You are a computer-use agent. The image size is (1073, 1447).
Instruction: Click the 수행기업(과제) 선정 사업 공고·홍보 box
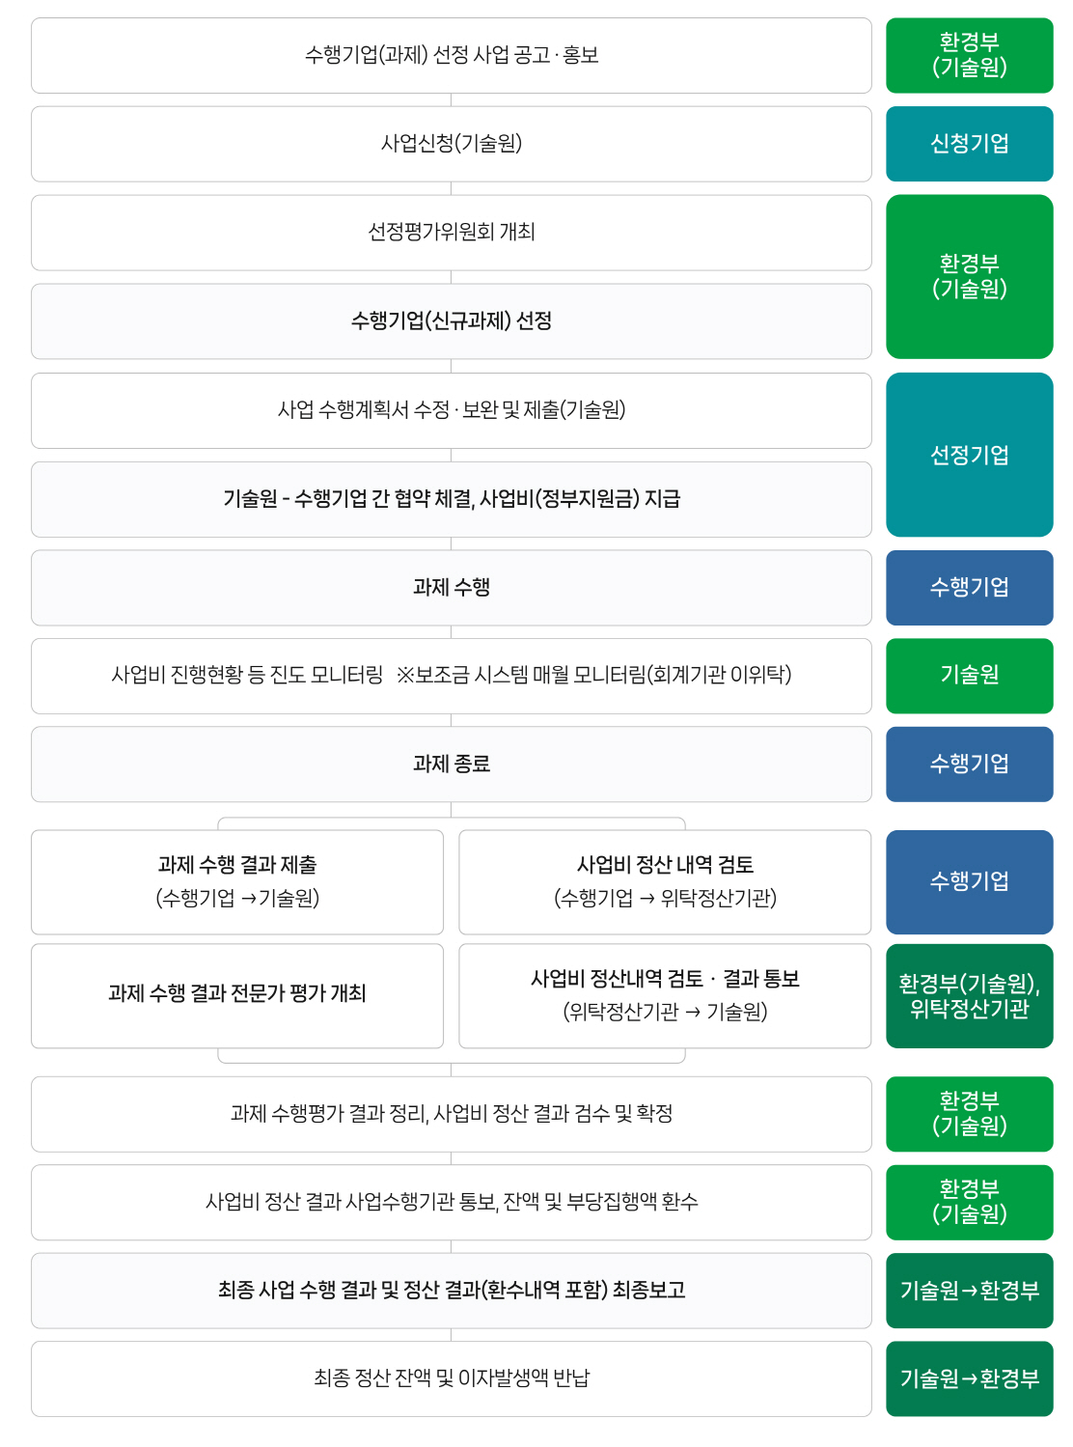(x=452, y=55)
